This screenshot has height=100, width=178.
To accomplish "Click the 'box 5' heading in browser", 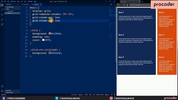I will pos(121,57).
